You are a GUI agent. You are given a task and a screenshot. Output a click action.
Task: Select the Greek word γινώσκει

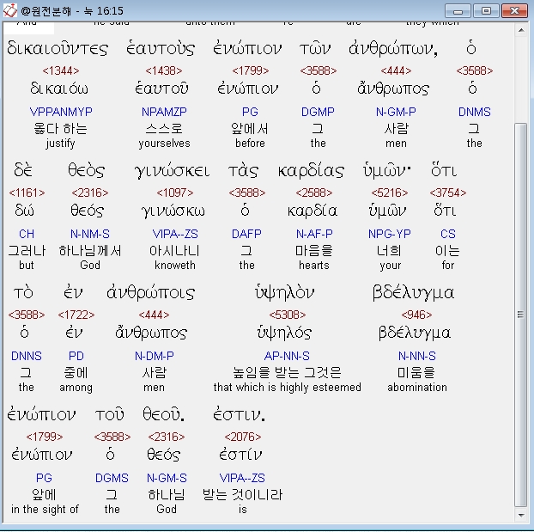(x=172, y=170)
